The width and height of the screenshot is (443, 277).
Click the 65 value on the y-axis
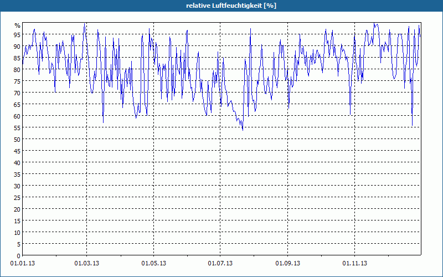coord(17,105)
